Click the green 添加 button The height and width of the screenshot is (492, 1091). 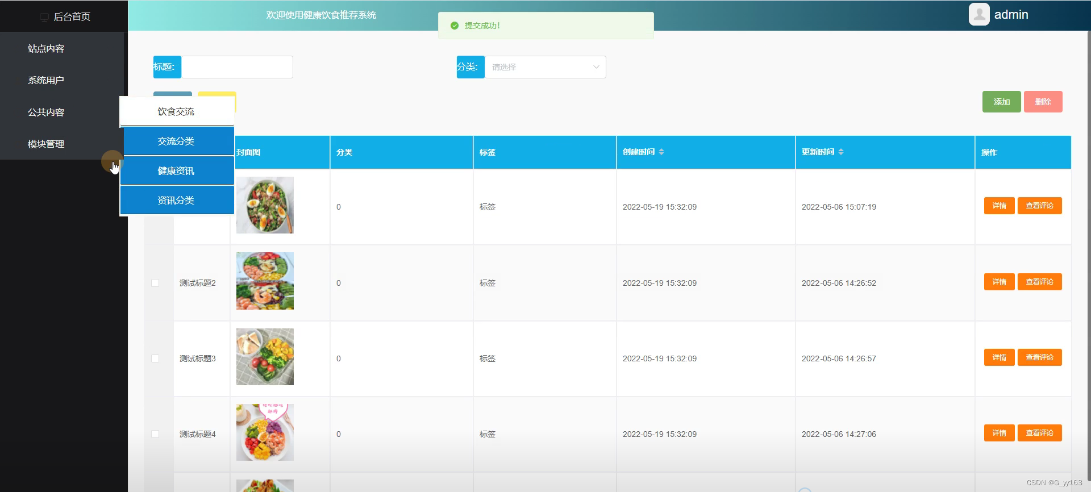coord(1002,102)
